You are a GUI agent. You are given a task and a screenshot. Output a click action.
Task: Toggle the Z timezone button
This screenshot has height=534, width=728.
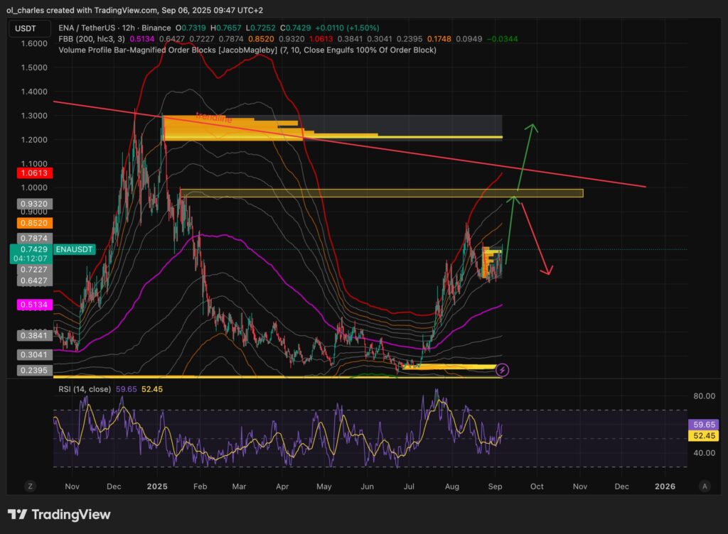(31, 486)
